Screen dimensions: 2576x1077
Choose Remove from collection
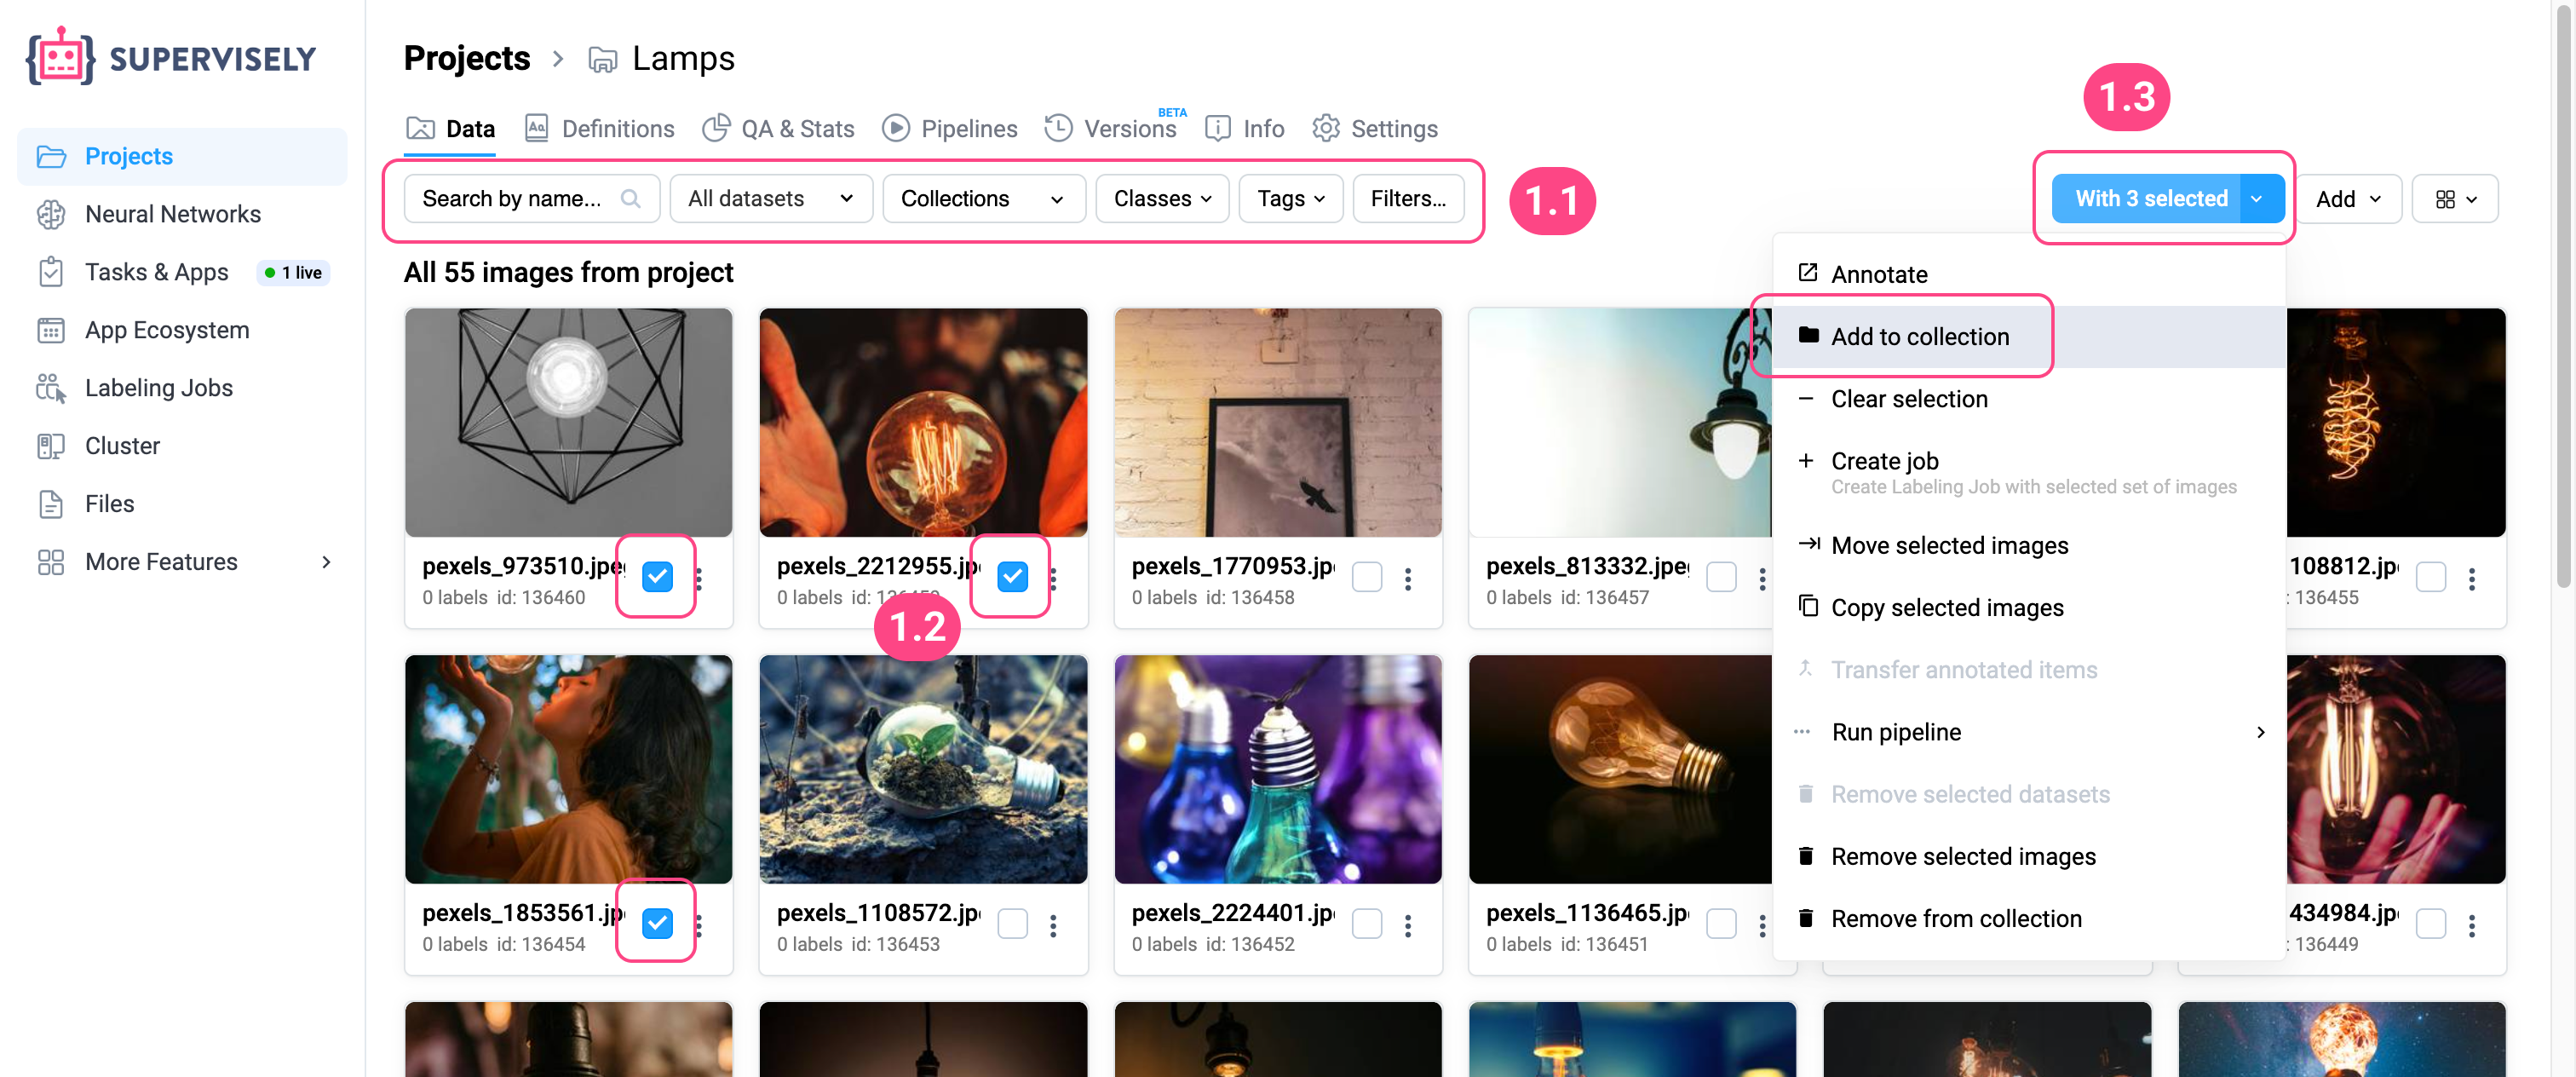(2029, 919)
